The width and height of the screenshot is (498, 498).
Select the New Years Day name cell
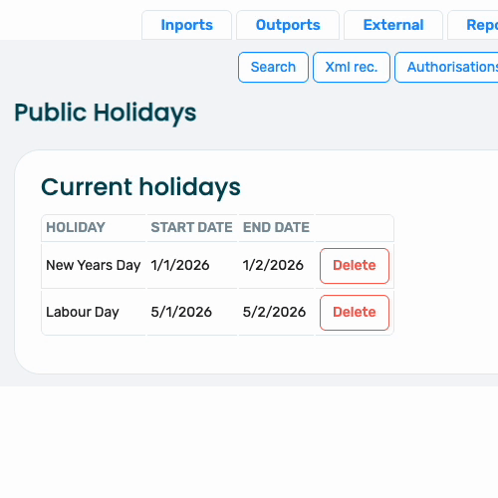[x=94, y=266]
